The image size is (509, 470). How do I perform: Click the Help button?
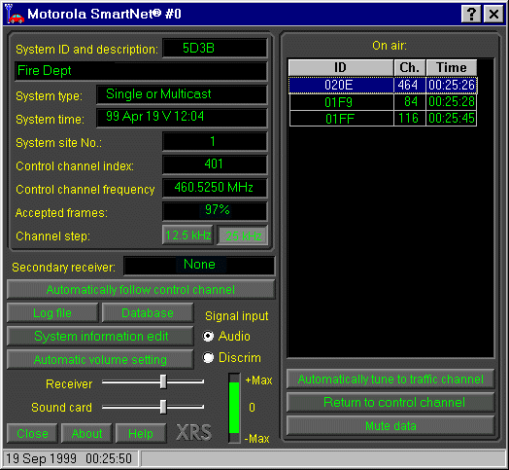(x=141, y=433)
